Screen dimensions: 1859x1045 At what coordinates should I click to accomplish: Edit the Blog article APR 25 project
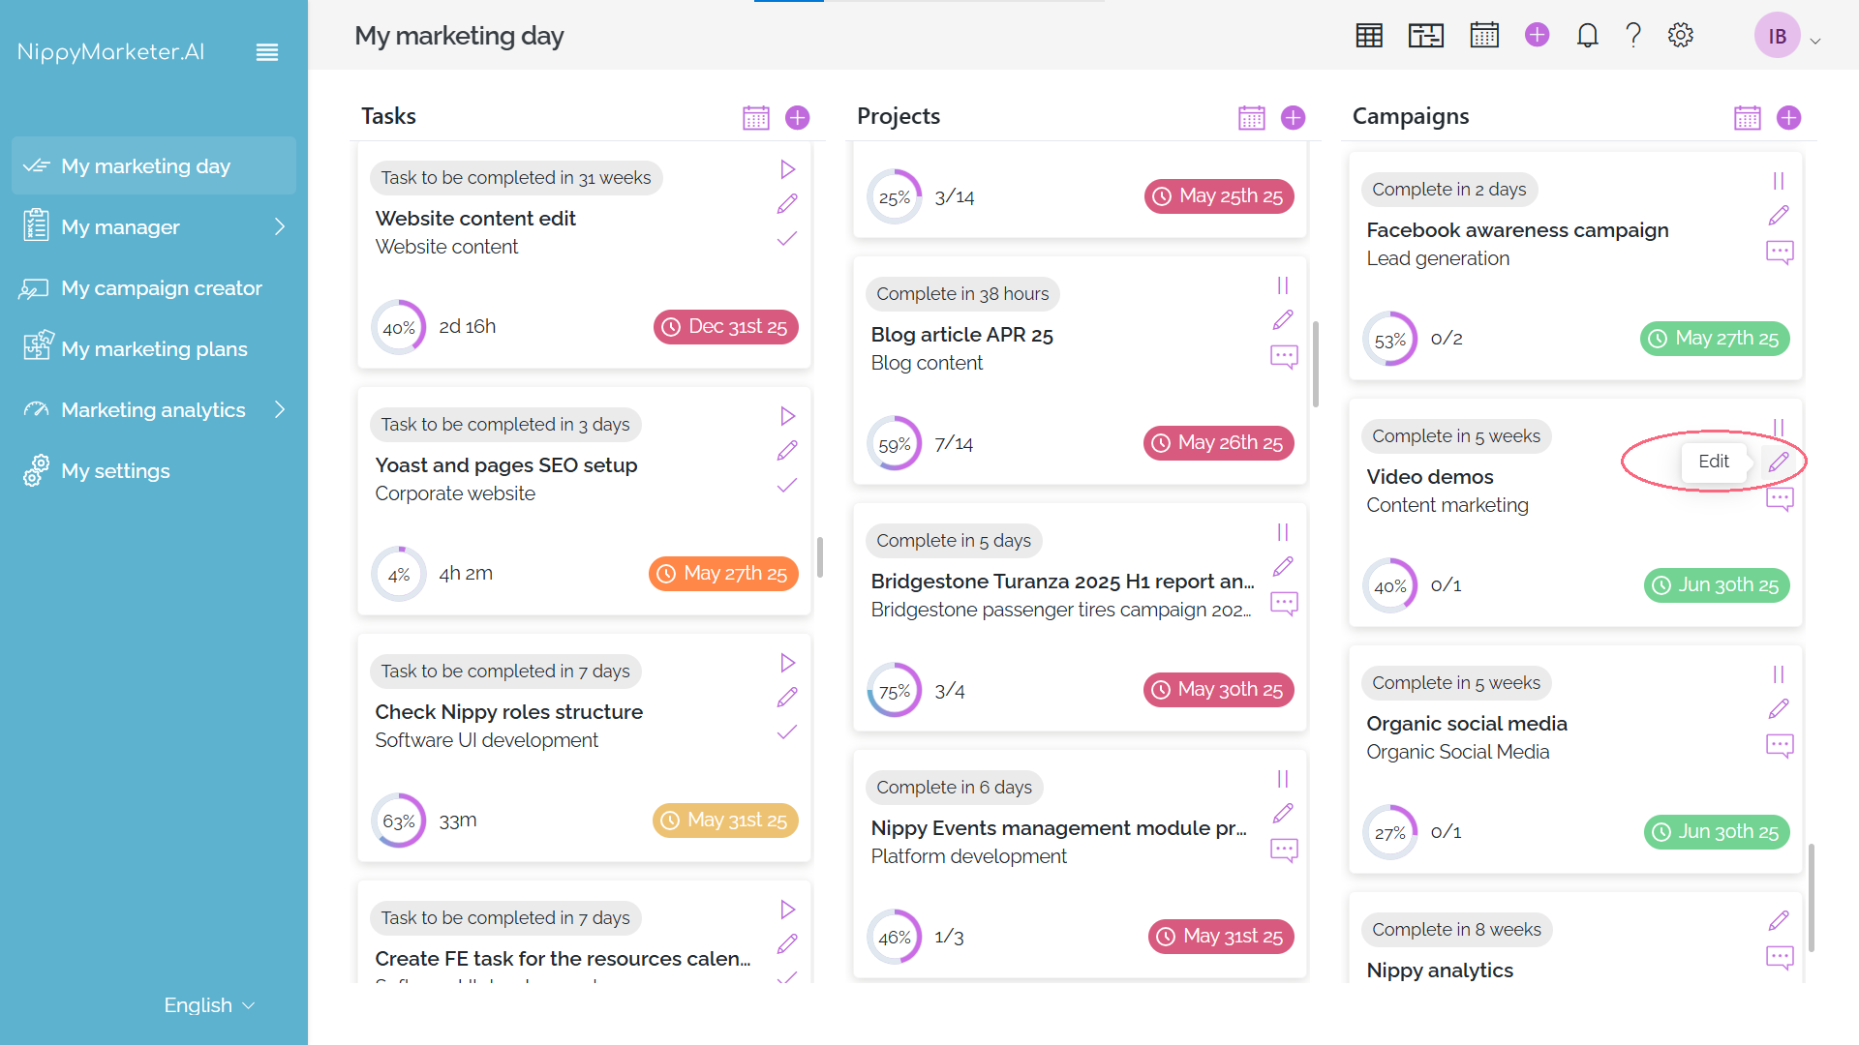pyautogui.click(x=1283, y=320)
